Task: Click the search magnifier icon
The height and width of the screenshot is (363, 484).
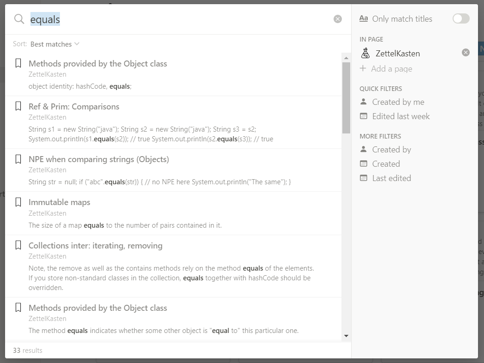Action: [19, 19]
